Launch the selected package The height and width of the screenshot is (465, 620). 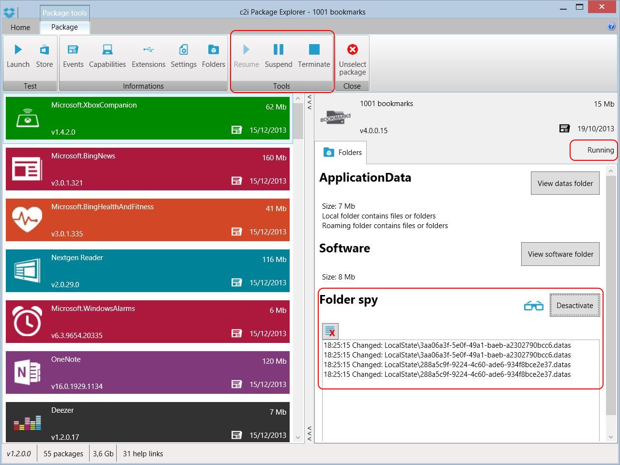(18, 56)
